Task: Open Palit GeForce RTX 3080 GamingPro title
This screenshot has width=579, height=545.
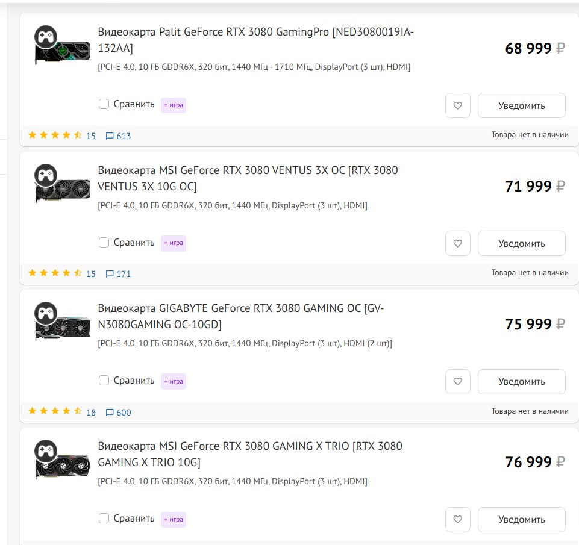Action: [x=255, y=40]
